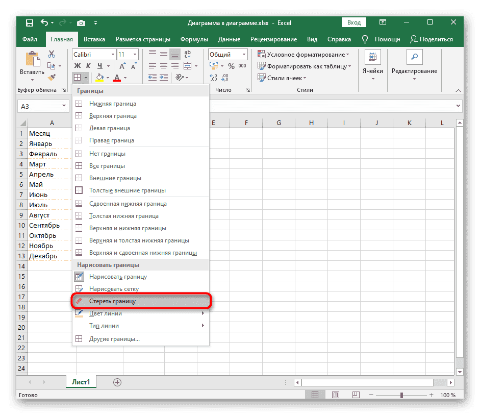Click the percent style icon

231,66
